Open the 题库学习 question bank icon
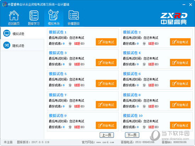The image size is (195, 146). tap(34, 16)
